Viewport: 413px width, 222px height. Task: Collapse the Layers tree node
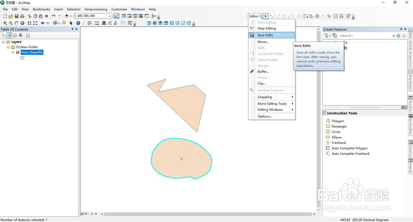3,42
